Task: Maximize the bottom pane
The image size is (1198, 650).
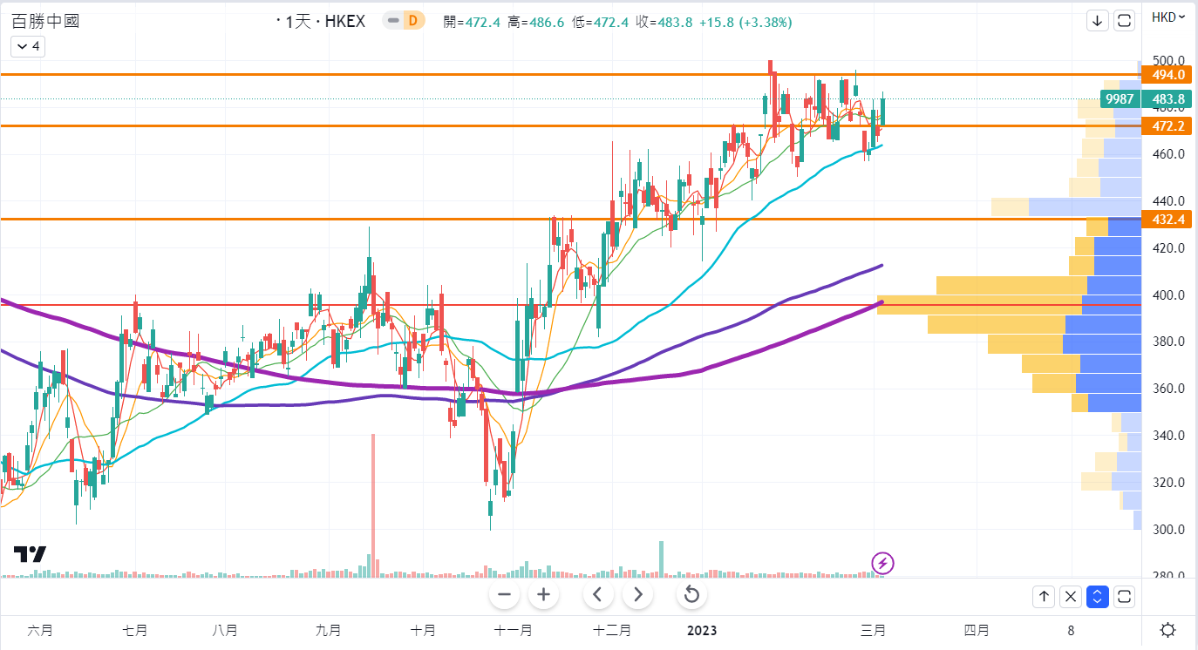Action: coord(1125,597)
